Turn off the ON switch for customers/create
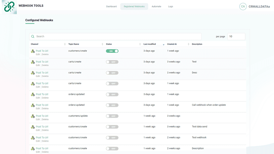This screenshot has height=154, width=274. pos(112,51)
